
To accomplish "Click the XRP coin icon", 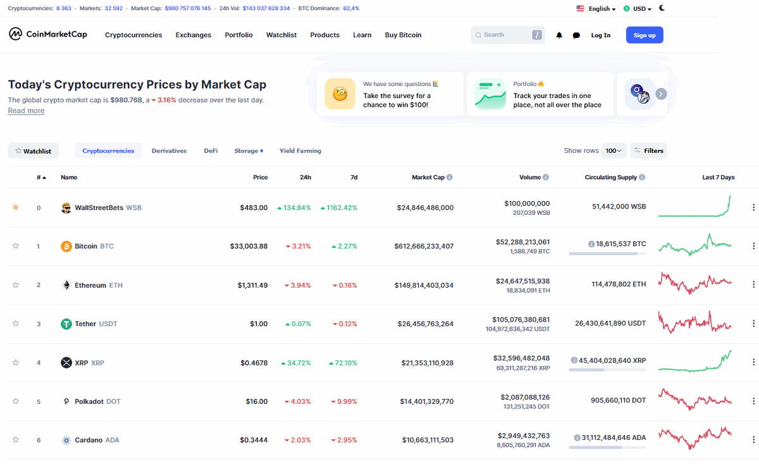I will (x=66, y=362).
